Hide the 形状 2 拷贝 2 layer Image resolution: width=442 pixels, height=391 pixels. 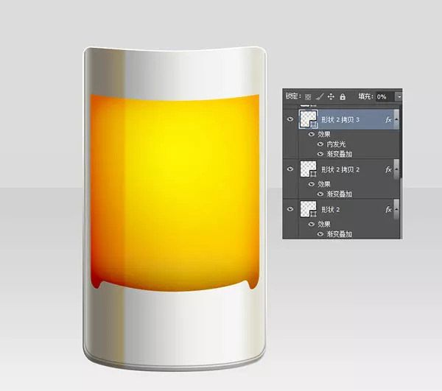click(290, 169)
